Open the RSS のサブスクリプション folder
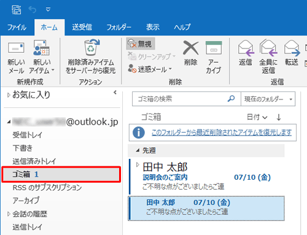Image resolution: width=307 pixels, height=235 pixels. (47, 188)
